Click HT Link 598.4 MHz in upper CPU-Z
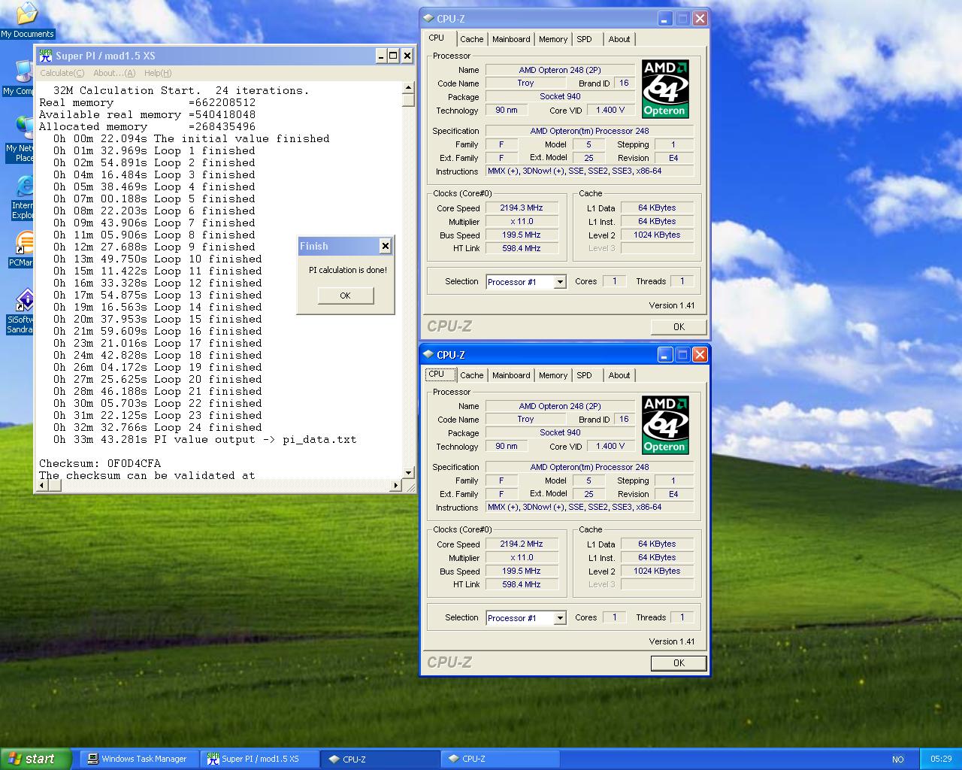The width and height of the screenshot is (962, 770). [x=522, y=249]
